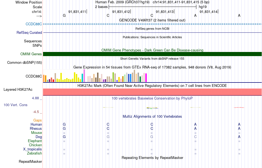Click the OMIM Gene Phenotypes green title
Viewport: 262px width, 168px height.
[152, 50]
